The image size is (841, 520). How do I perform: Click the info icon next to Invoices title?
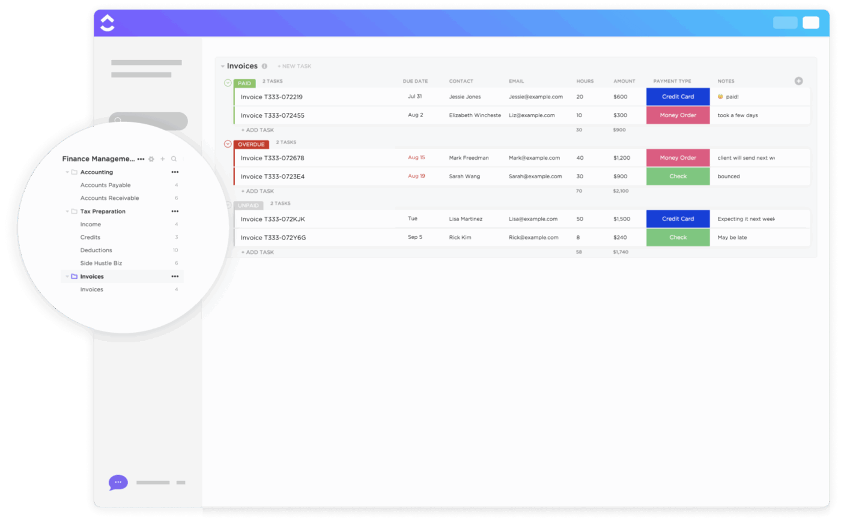pos(264,66)
